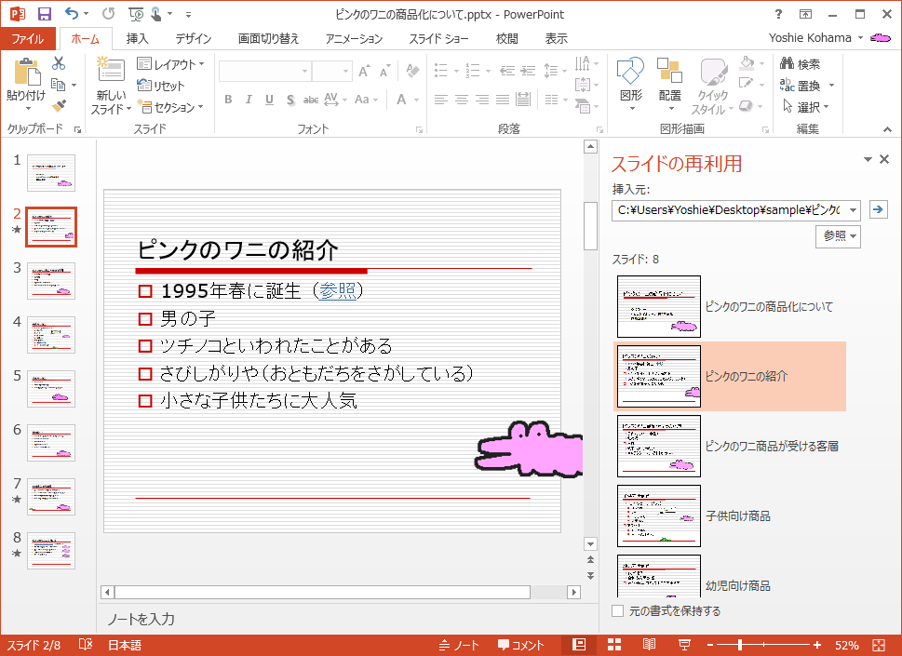Image resolution: width=902 pixels, height=656 pixels.
Task: Start slide show from the status bar icon
Action: click(684, 645)
